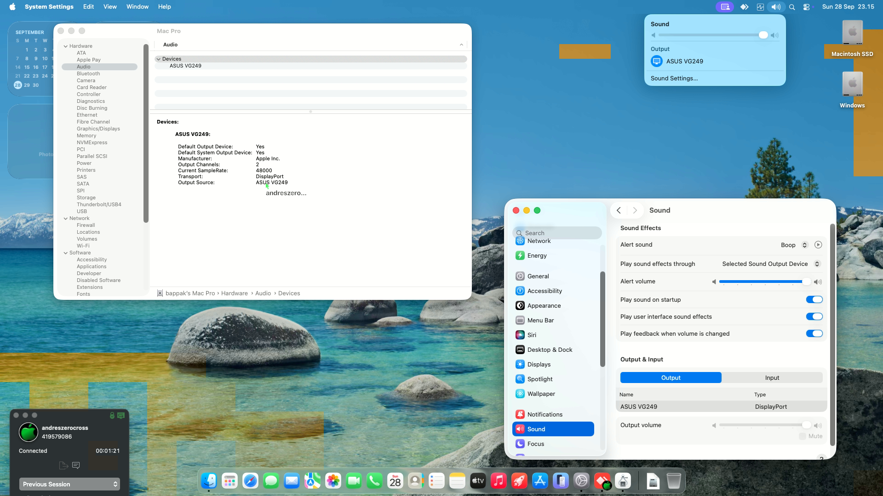Open Reminders from the Dock

pyautogui.click(x=436, y=481)
